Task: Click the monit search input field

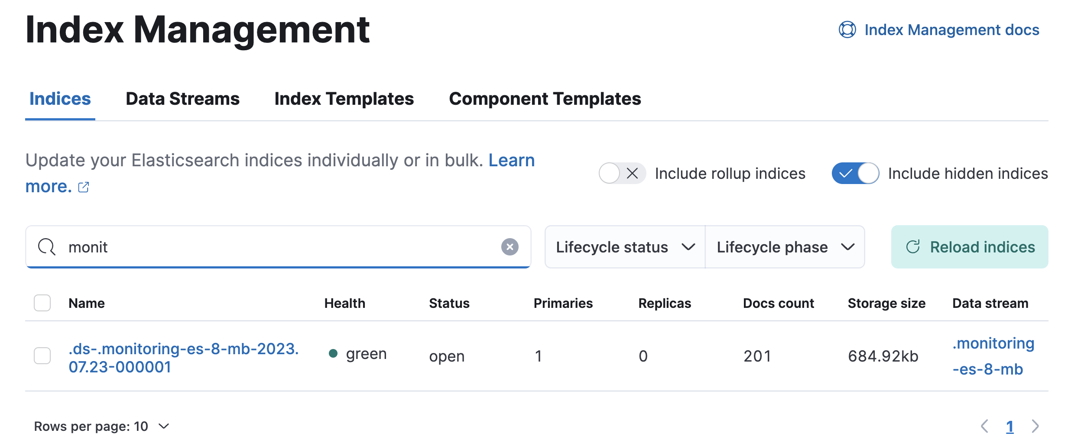Action: coord(277,247)
